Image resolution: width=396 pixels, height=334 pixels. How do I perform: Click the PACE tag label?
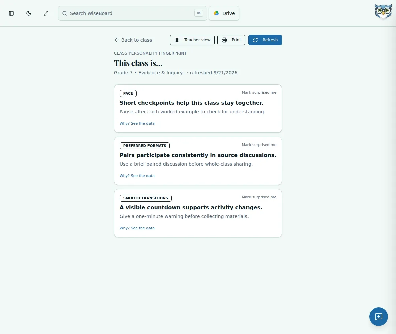pyautogui.click(x=128, y=93)
